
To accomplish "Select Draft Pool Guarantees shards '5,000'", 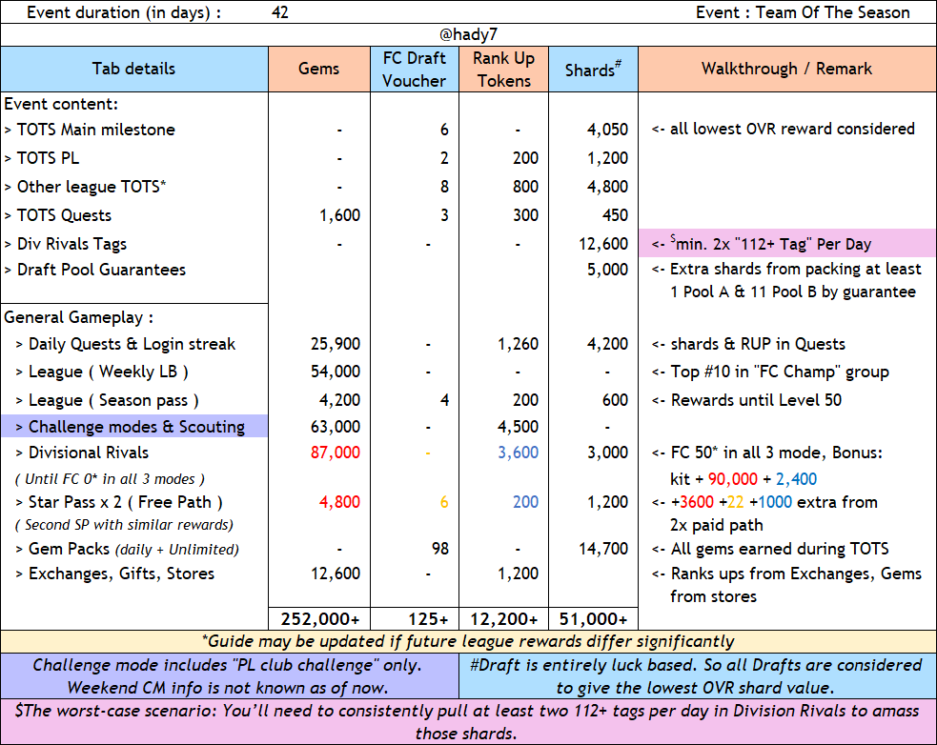I will (607, 270).
